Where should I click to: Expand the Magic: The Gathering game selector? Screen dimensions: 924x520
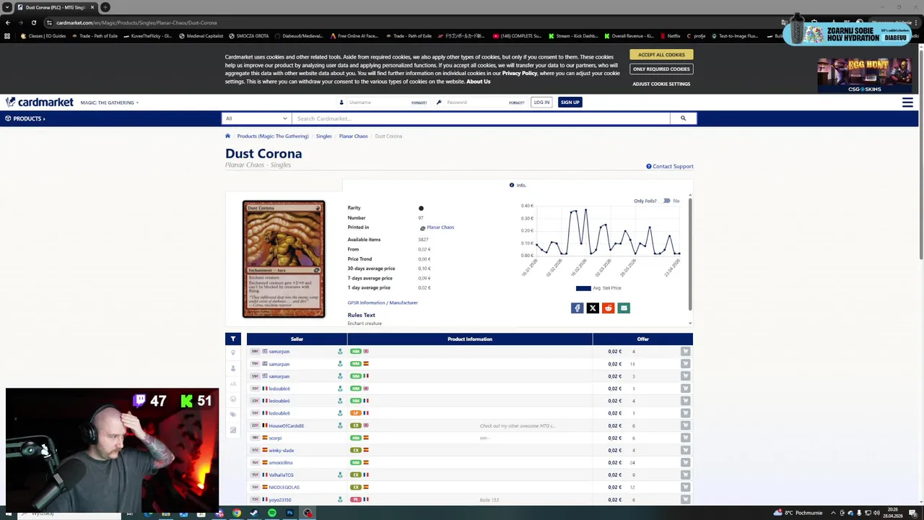pos(110,103)
